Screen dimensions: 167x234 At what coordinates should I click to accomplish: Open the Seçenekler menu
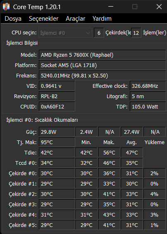(x=43, y=19)
